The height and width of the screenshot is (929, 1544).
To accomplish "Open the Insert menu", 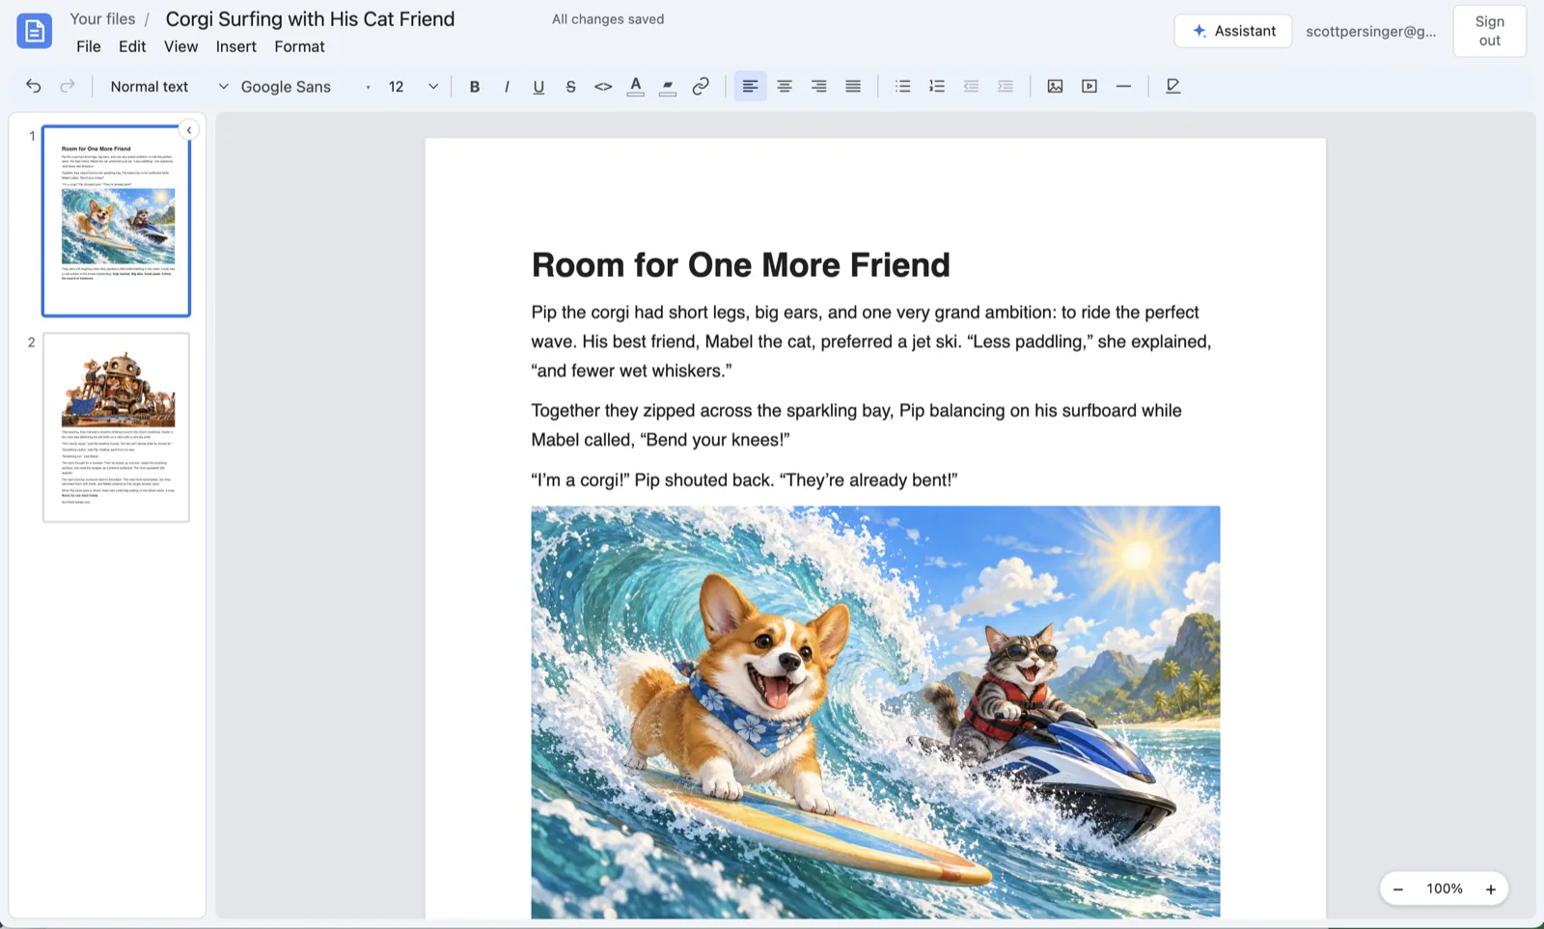I will coord(235,46).
